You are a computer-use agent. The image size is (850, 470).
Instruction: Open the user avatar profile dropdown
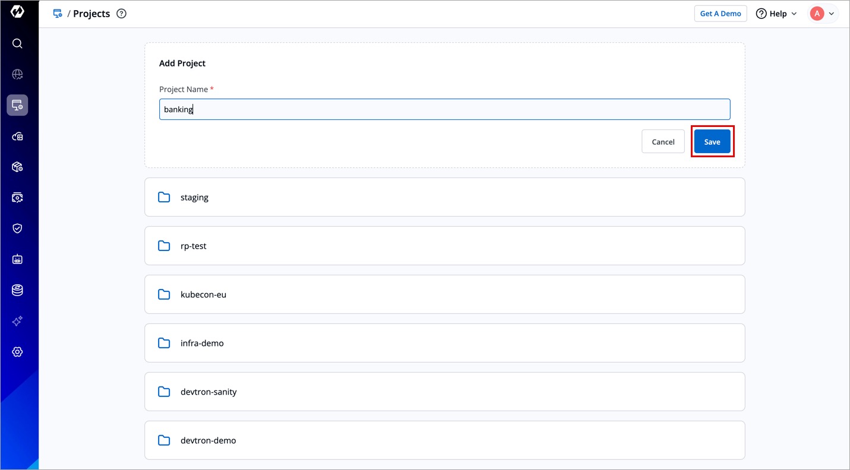coord(823,14)
